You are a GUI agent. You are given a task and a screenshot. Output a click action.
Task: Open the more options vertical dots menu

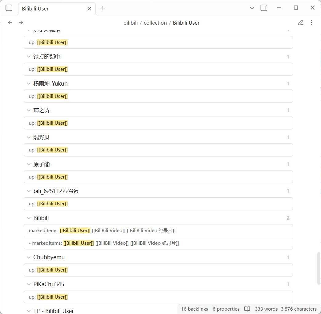tap(311, 22)
